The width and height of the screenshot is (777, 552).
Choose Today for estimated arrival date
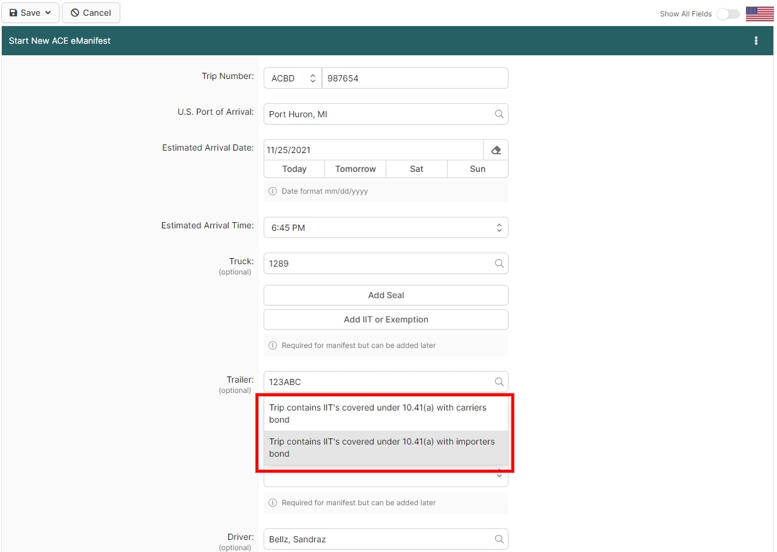pos(294,169)
